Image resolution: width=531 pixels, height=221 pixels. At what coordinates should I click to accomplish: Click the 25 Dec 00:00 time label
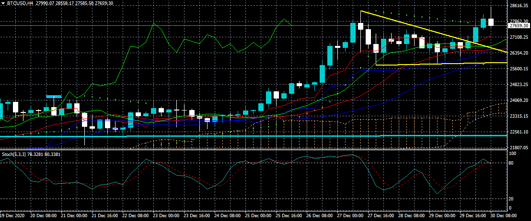(259, 216)
